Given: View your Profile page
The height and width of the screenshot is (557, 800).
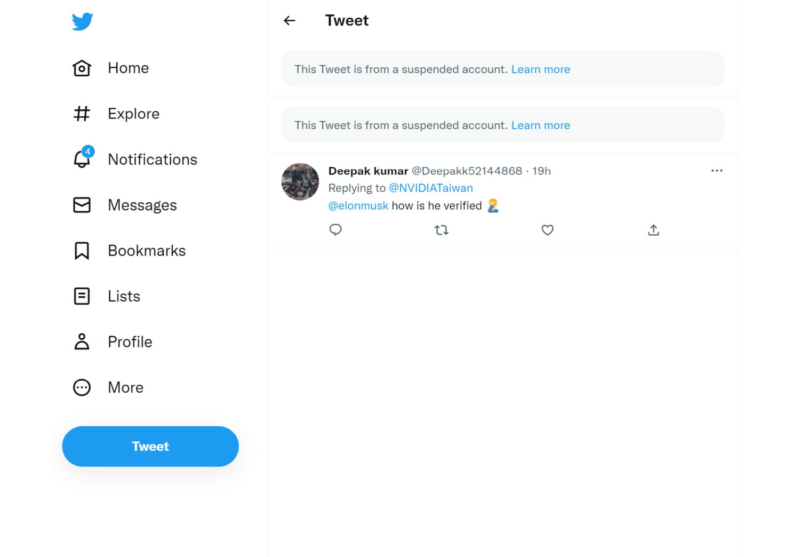Looking at the screenshot, I should pyautogui.click(x=130, y=341).
